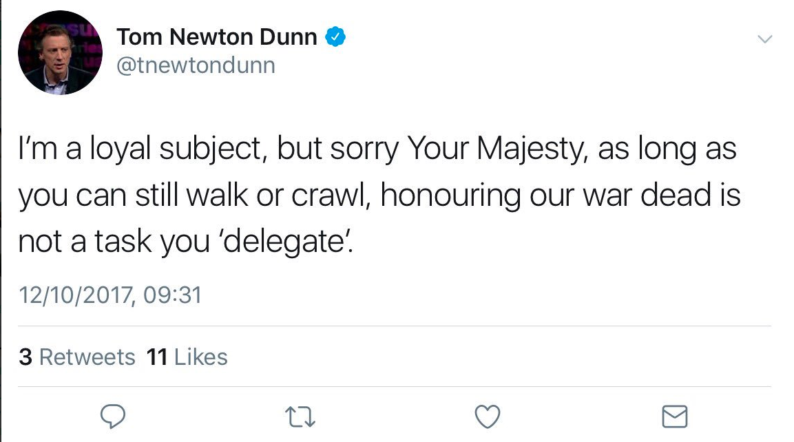View the Likes label list
Viewport: 794px width, 442px height.
pos(201,357)
